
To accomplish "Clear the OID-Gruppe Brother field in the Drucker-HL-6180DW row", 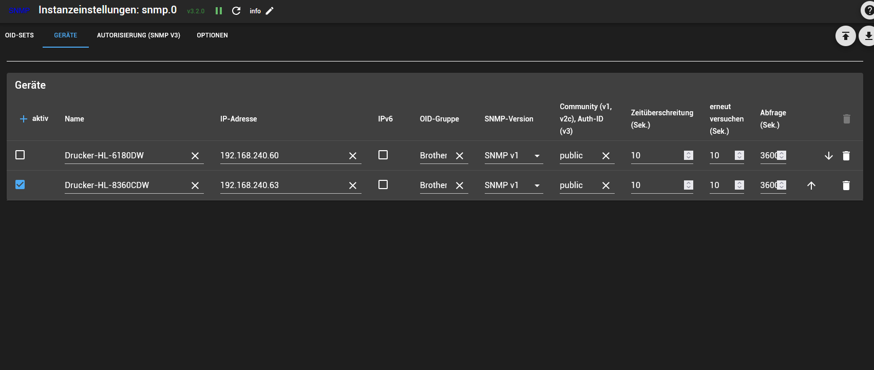I will tap(460, 156).
